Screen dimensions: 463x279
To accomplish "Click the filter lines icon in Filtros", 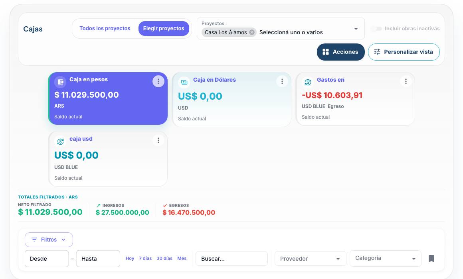I will [34, 240].
